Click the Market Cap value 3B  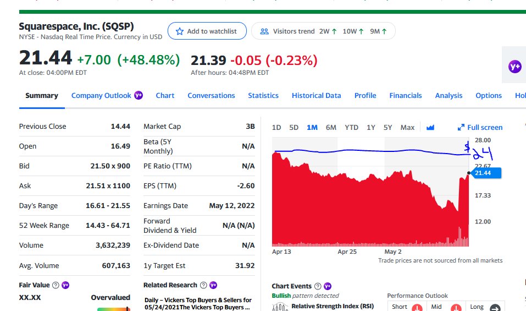[x=250, y=126]
